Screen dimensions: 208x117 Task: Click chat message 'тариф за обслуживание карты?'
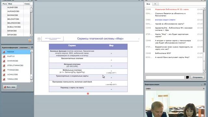170,24
